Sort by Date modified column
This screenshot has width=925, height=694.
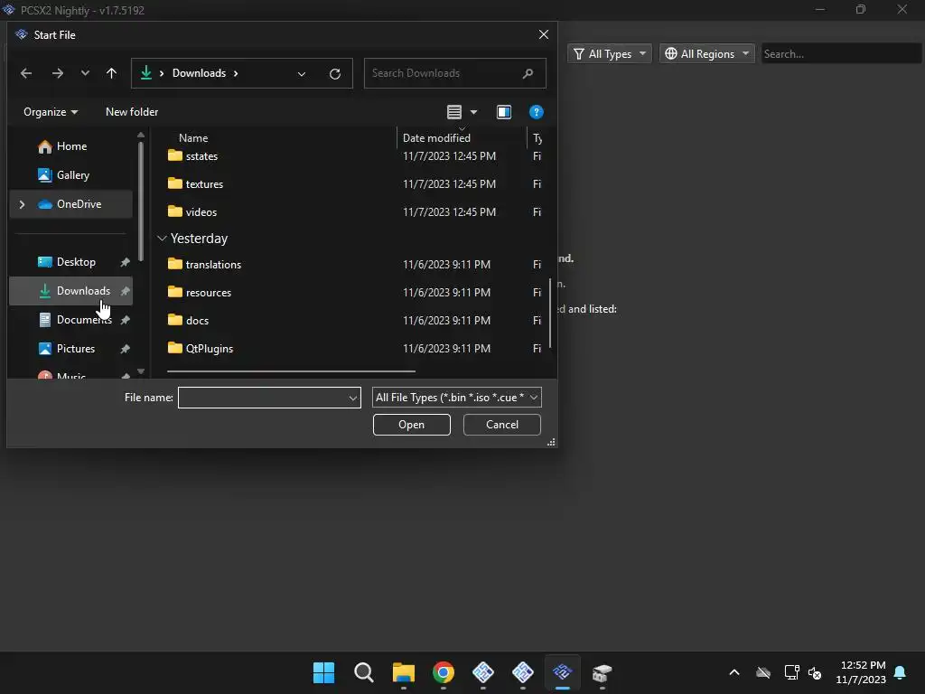click(436, 138)
